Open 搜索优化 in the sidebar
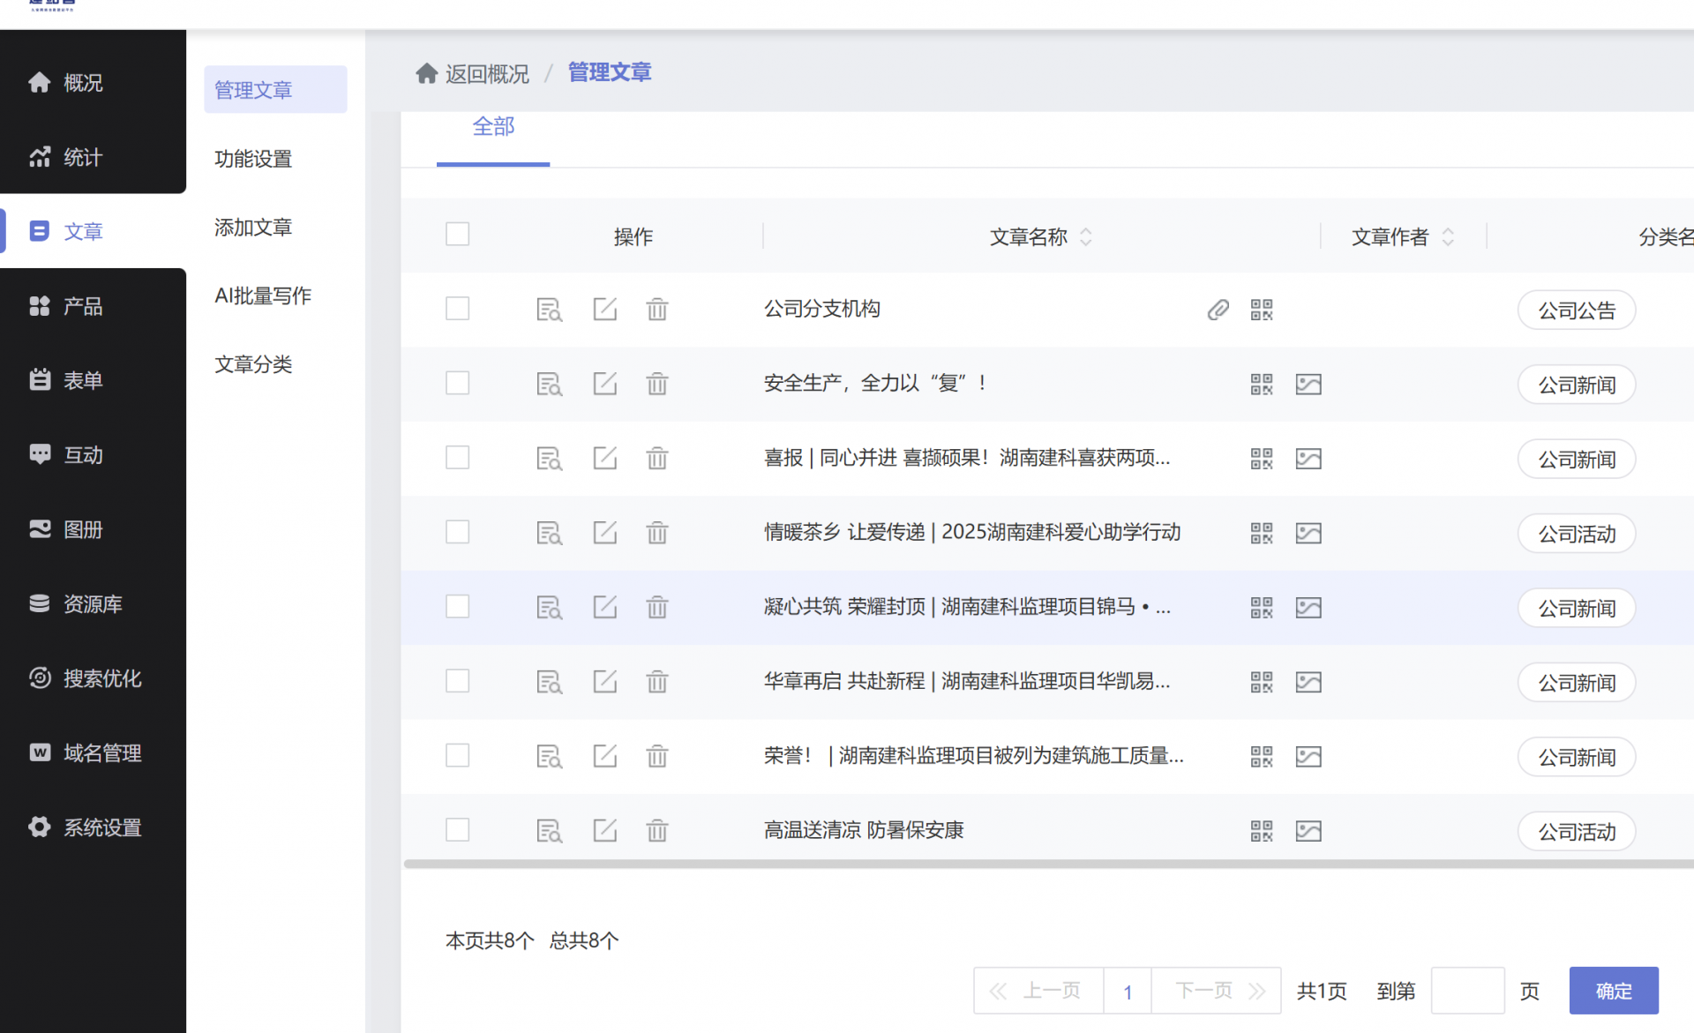 [x=93, y=678]
